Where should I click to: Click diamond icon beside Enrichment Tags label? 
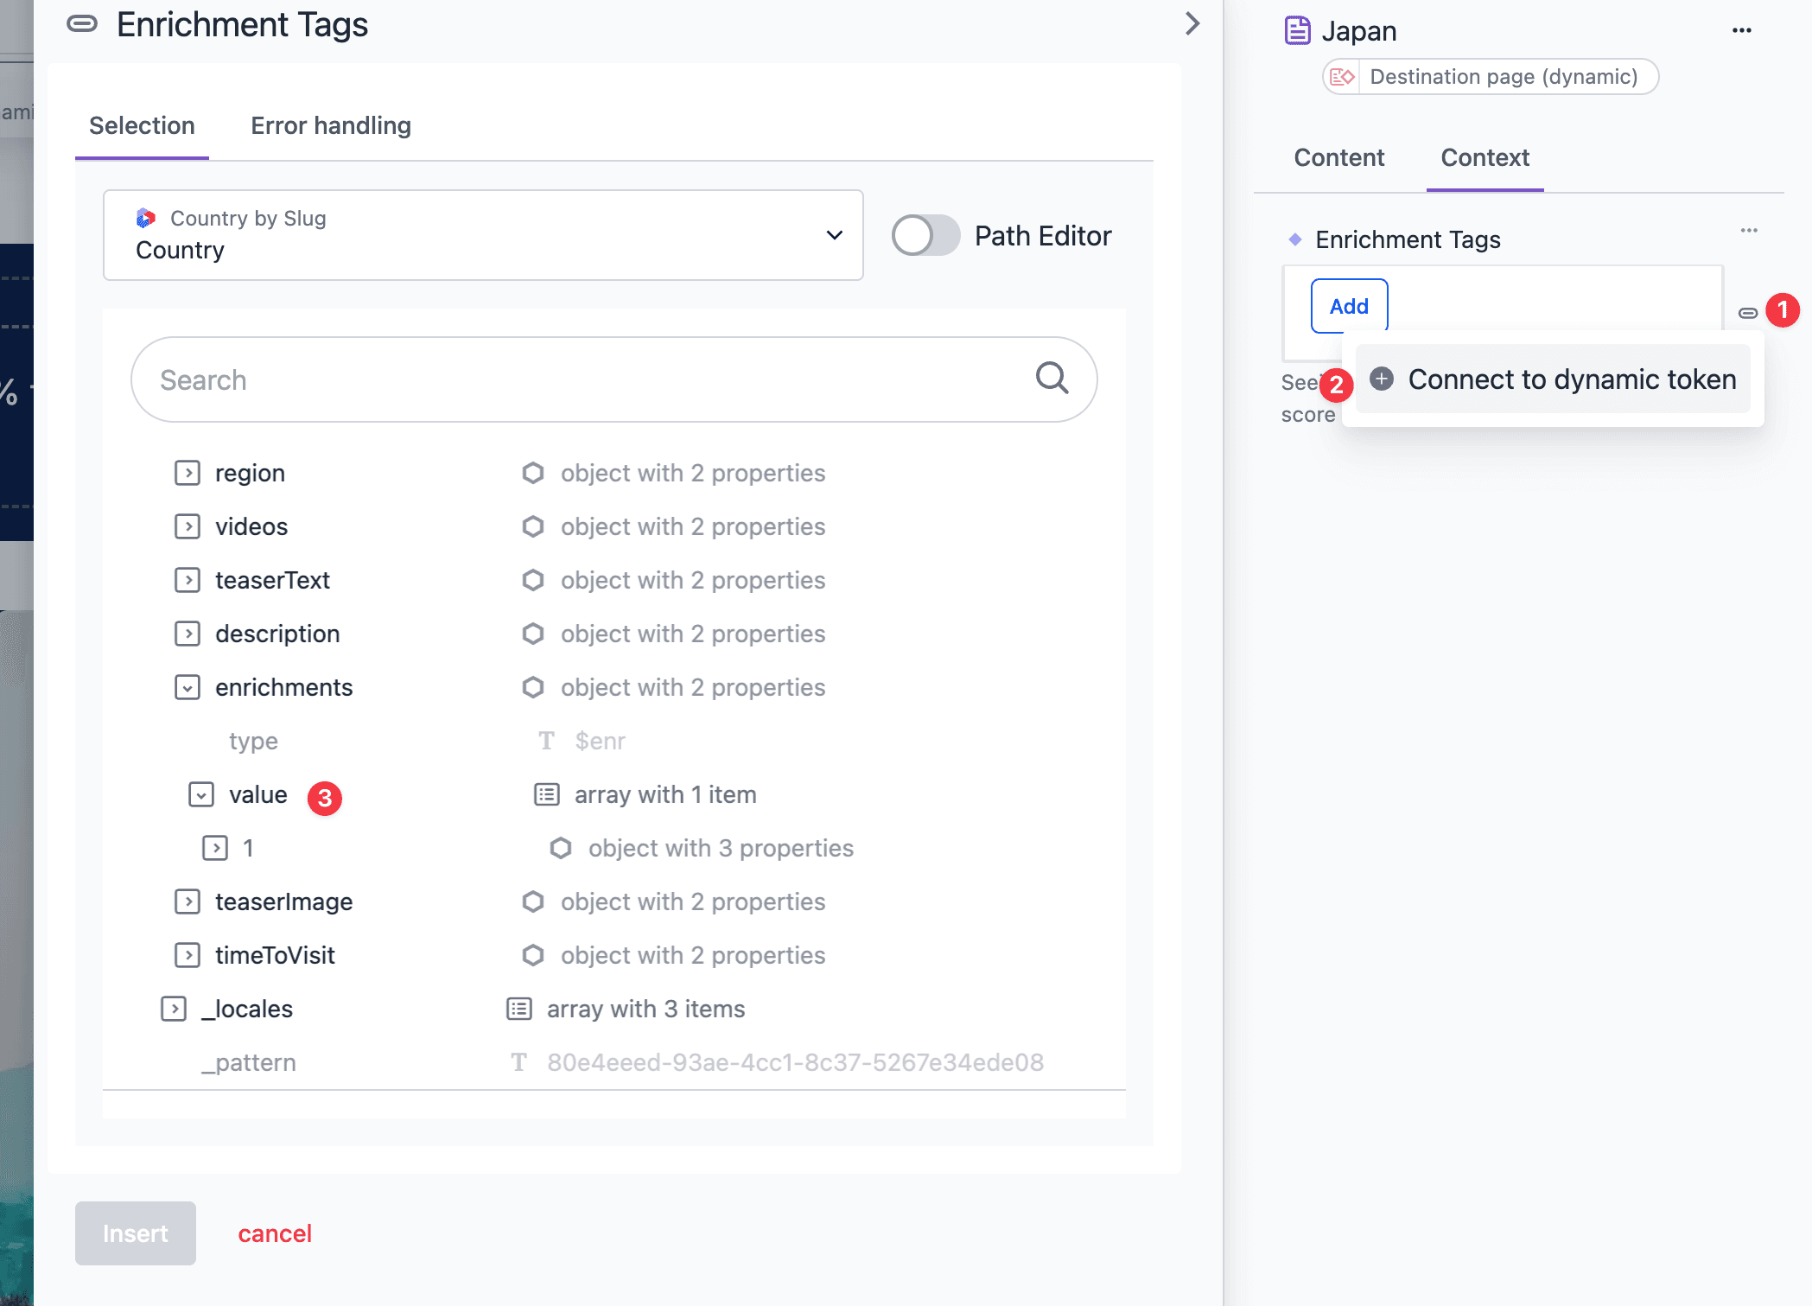(x=1294, y=239)
